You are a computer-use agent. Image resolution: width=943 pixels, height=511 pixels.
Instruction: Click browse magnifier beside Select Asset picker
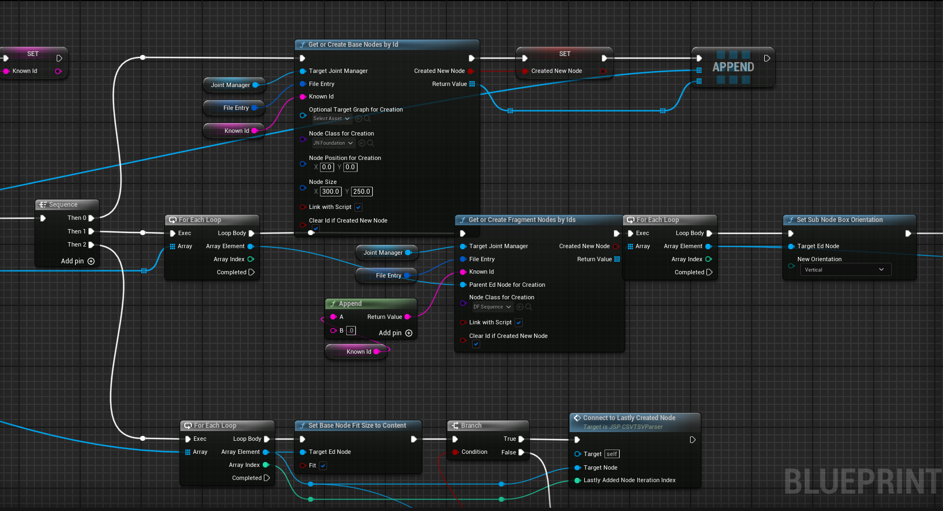367,119
